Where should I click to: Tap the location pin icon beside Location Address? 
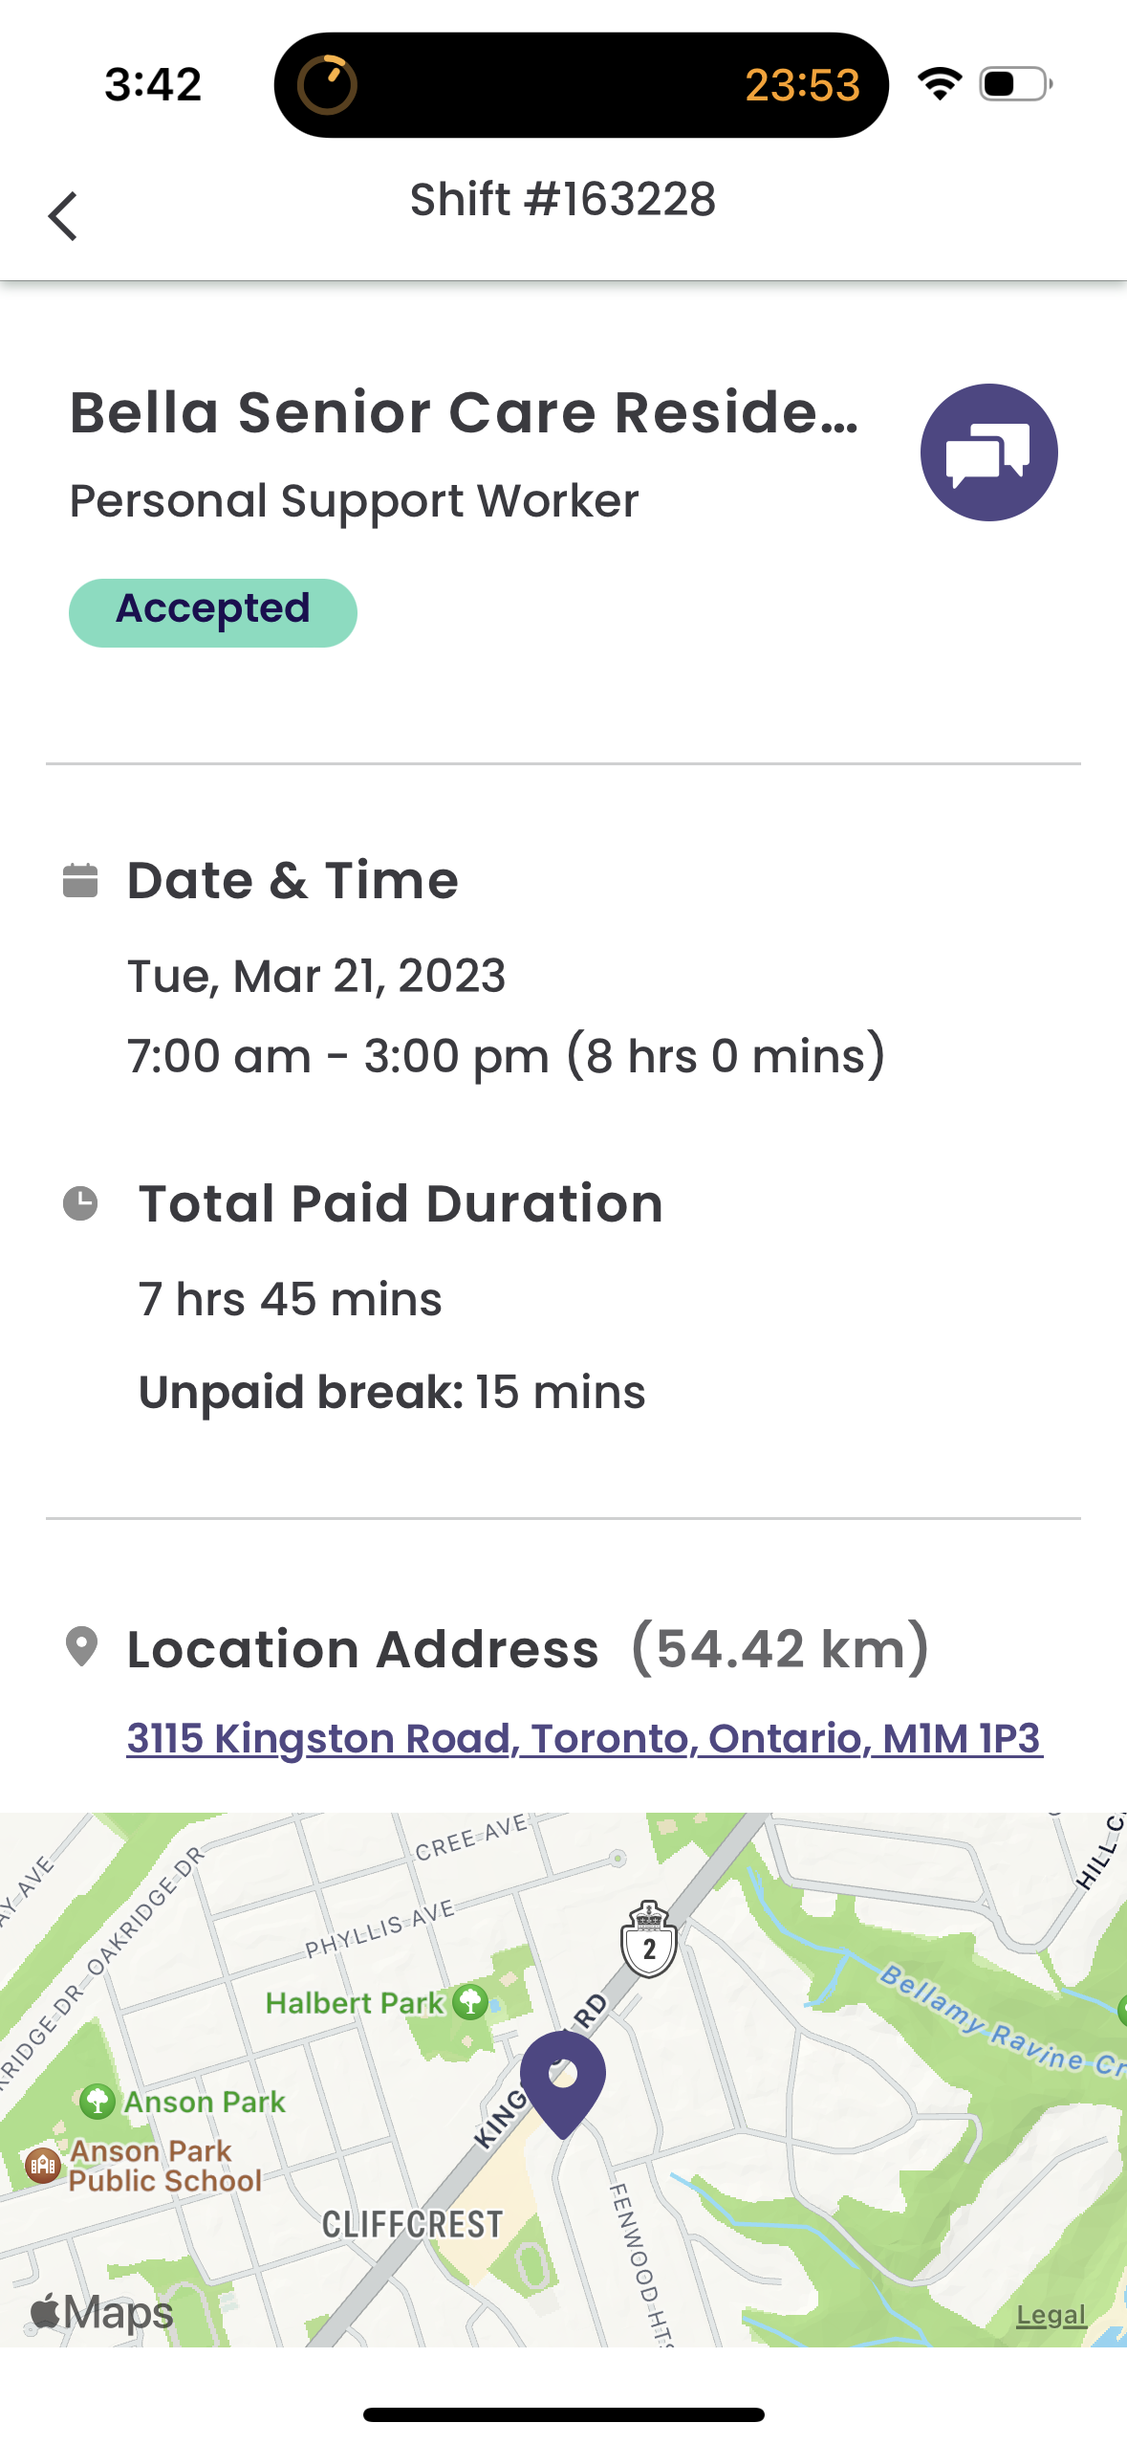pos(81,1647)
